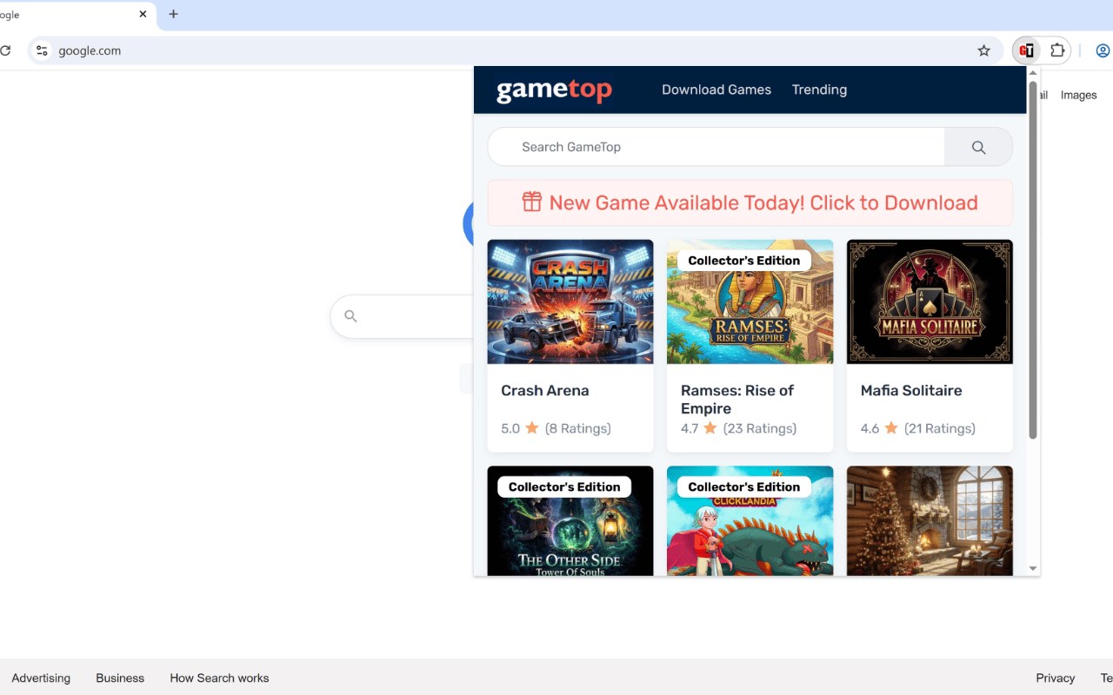
Task: Click the New Game Available Today banner
Action: (x=750, y=202)
